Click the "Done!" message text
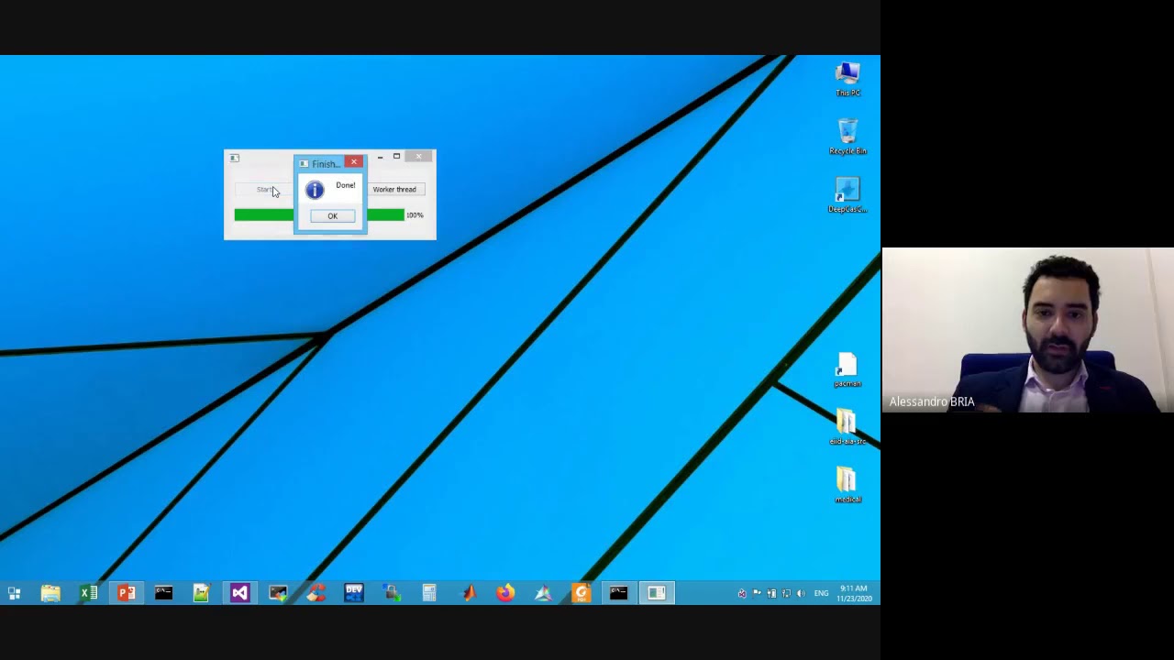This screenshot has height=660, width=1174. point(345,185)
